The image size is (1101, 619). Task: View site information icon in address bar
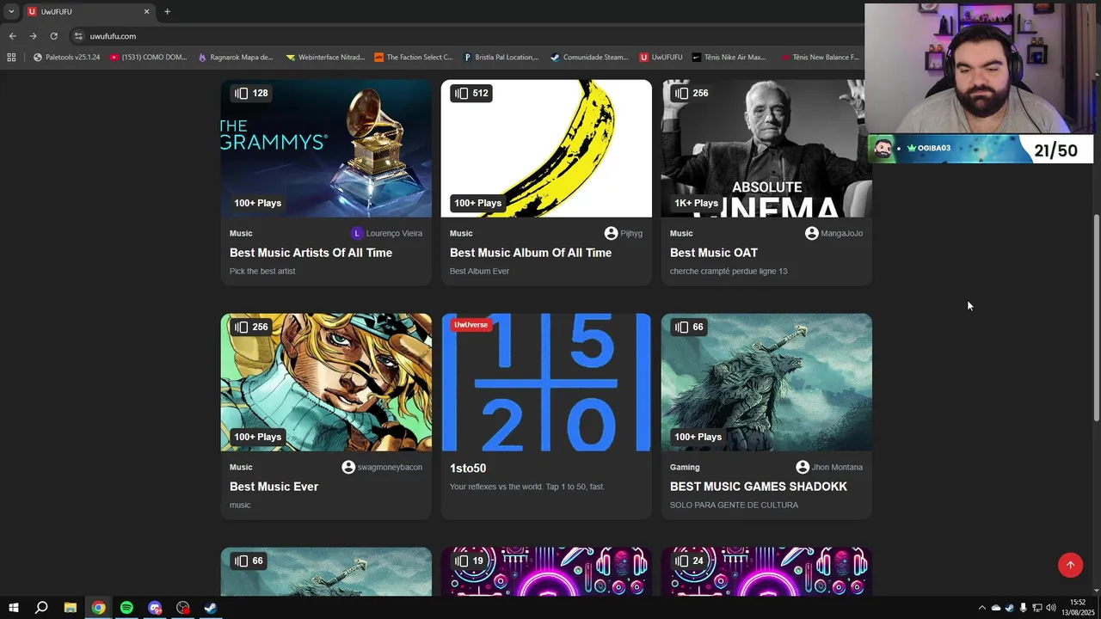click(78, 36)
